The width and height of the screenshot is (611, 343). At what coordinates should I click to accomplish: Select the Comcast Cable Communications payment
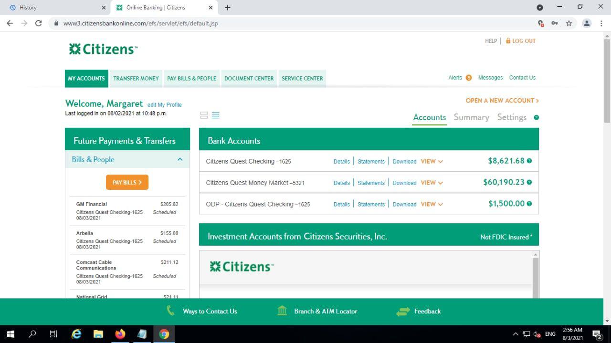click(x=127, y=272)
